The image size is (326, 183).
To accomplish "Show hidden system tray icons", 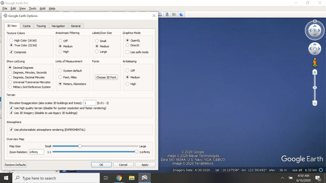I will tap(282, 178).
